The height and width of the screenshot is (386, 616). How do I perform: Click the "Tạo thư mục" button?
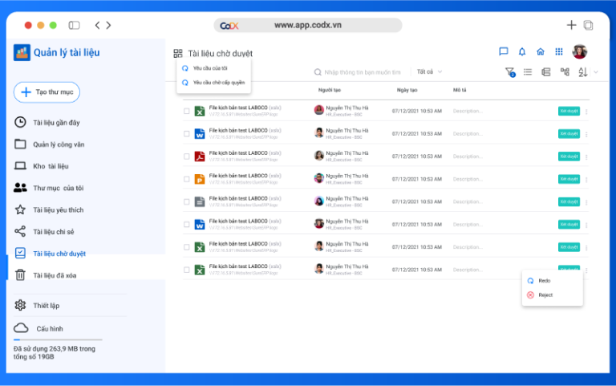(x=47, y=92)
